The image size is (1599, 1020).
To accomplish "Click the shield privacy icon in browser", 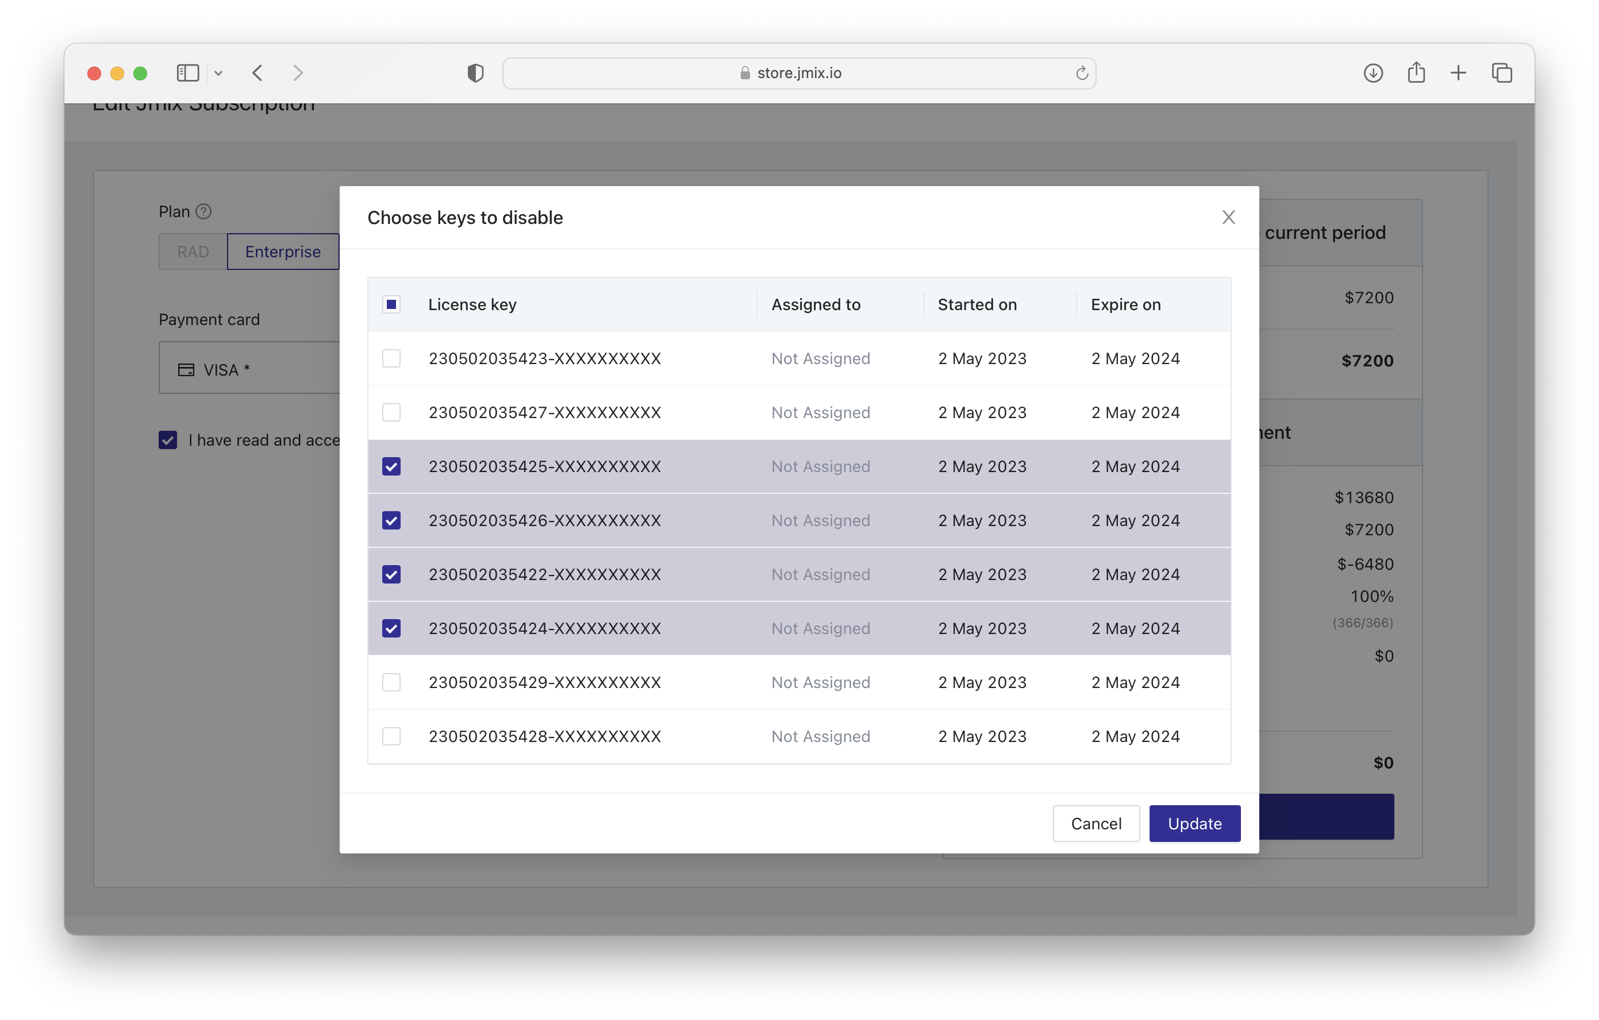I will pyautogui.click(x=475, y=72).
